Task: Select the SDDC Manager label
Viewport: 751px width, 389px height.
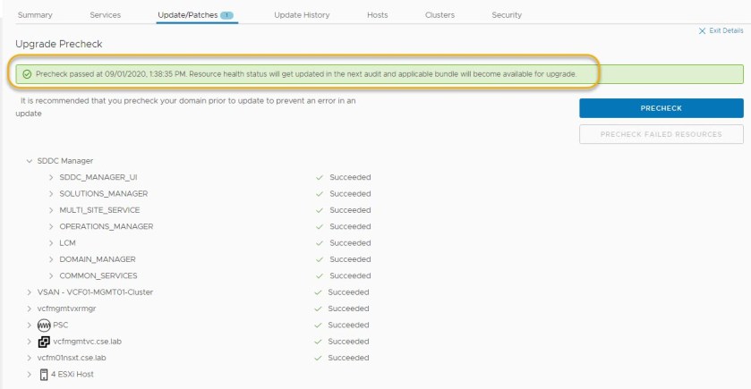Action: coord(65,161)
